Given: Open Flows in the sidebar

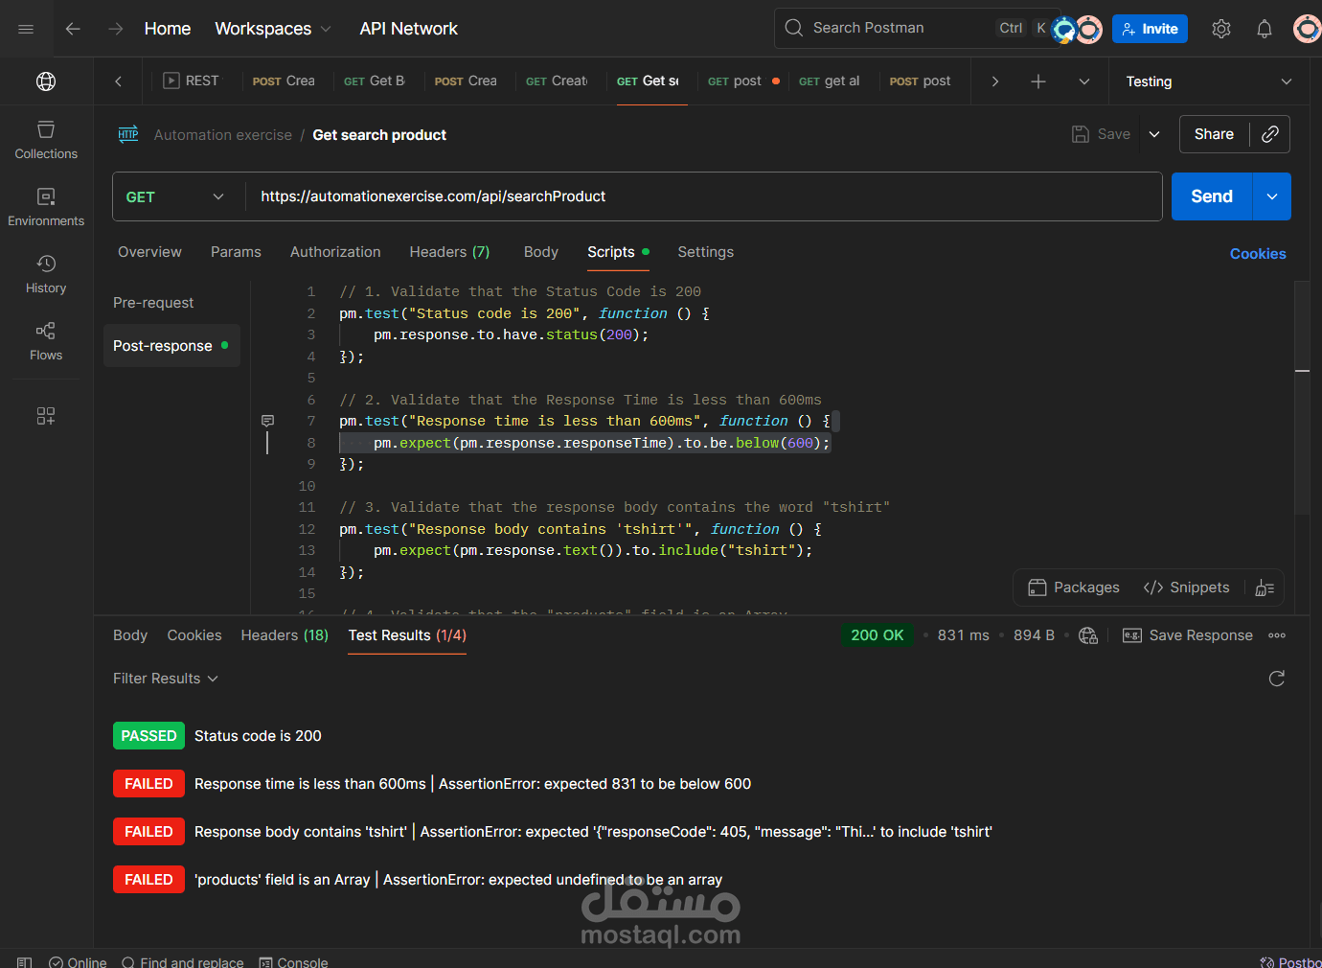Looking at the screenshot, I should pos(46,341).
